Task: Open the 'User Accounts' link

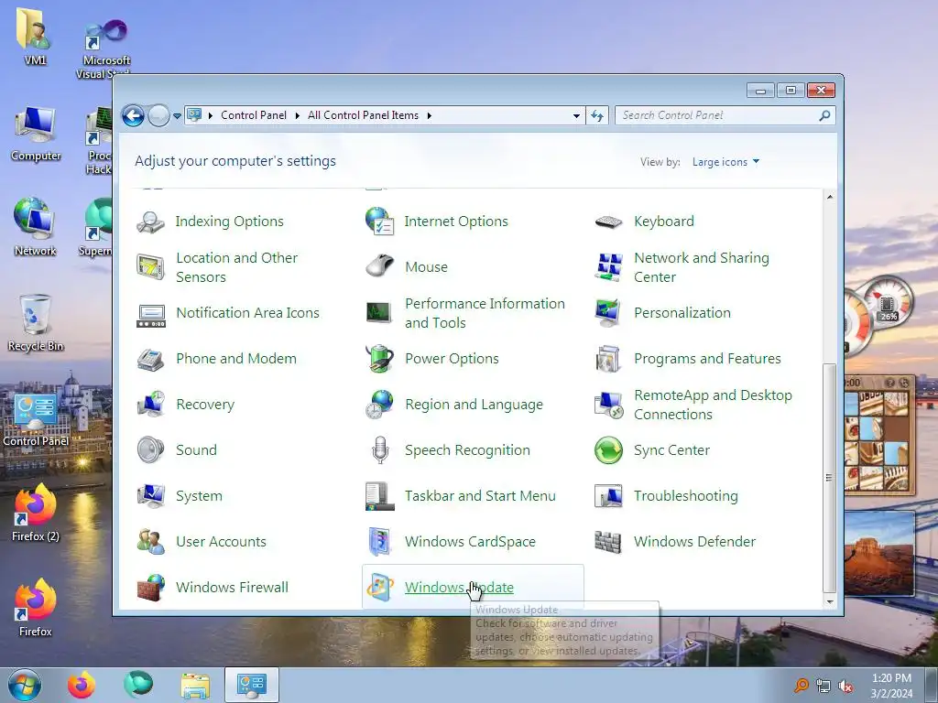Action: tap(221, 542)
